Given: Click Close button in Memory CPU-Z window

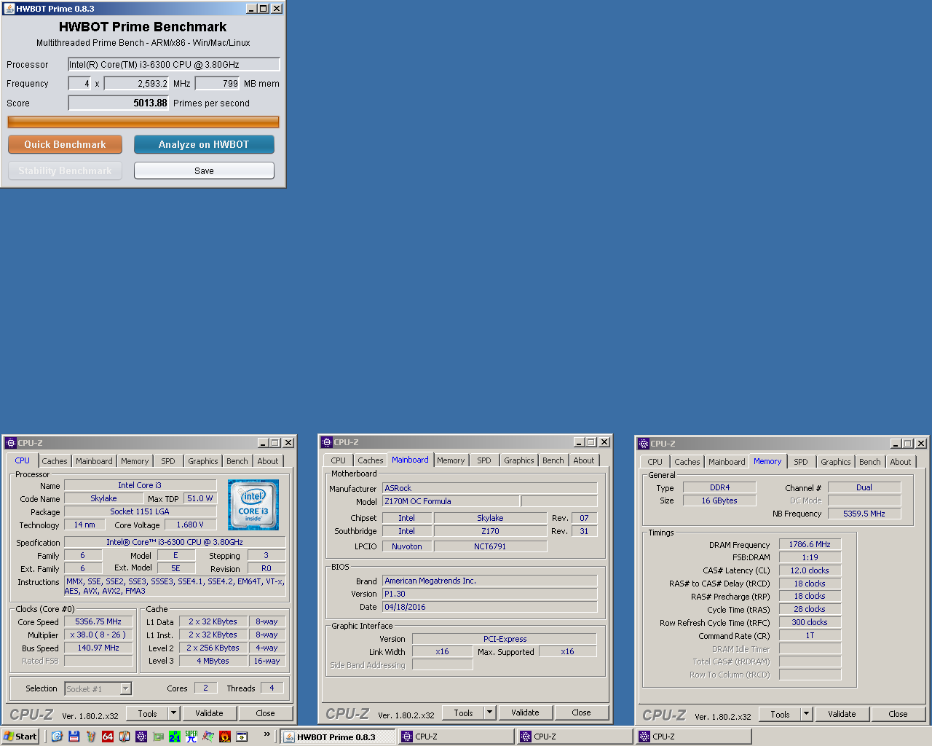Looking at the screenshot, I should click(x=898, y=714).
